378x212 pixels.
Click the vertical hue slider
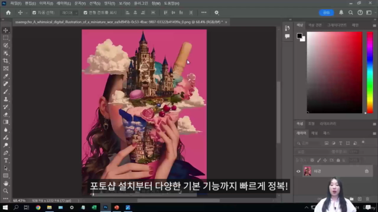[370, 72]
